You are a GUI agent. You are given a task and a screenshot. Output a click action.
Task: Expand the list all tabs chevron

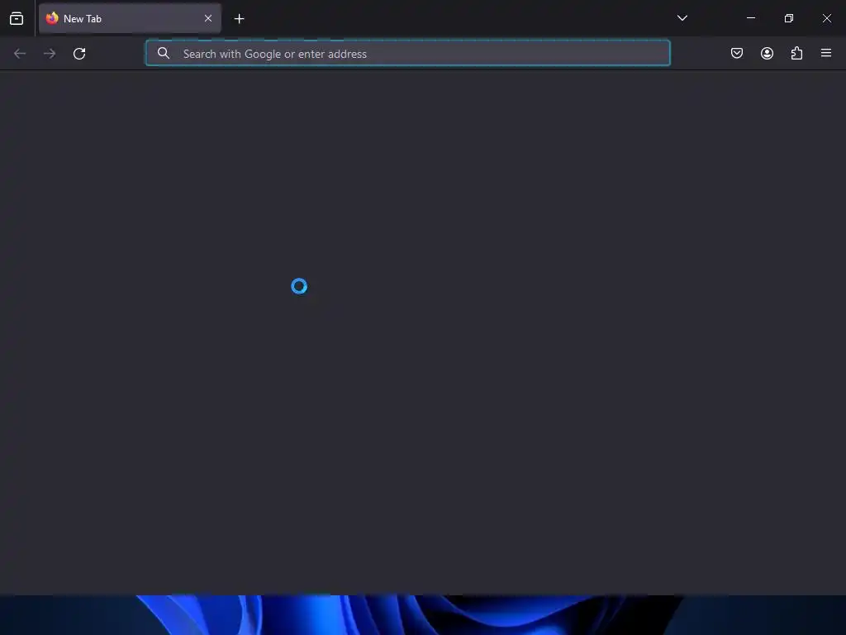tap(682, 18)
